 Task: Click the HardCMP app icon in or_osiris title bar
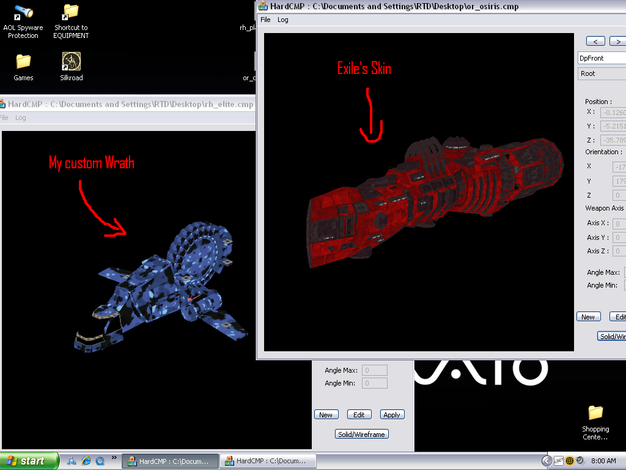(263, 6)
